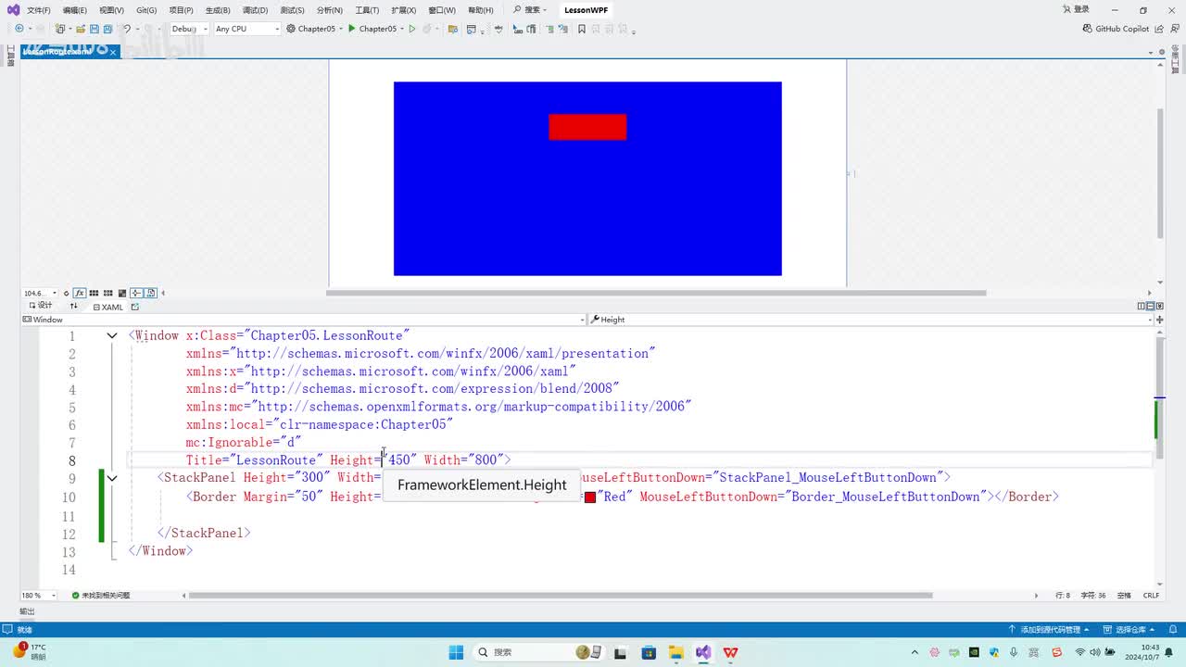The height and width of the screenshot is (667, 1186).
Task: Click the Visual Studio taskbar icon
Action: pyautogui.click(x=703, y=652)
